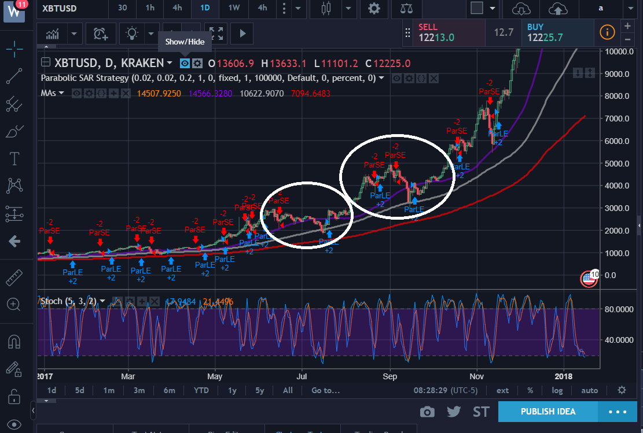
Task: Click the candlestick chart style icon
Action: tap(326, 8)
